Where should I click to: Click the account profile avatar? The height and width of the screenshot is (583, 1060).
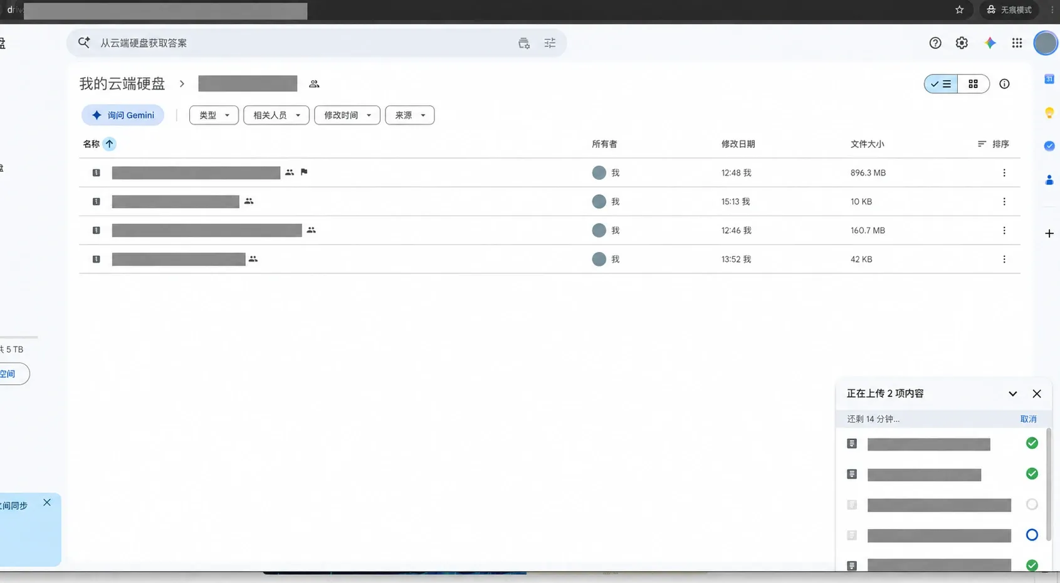coord(1045,43)
